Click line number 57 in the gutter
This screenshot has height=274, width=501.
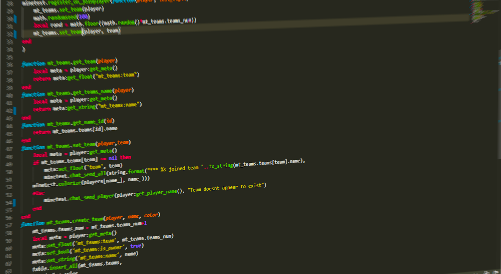9,226
